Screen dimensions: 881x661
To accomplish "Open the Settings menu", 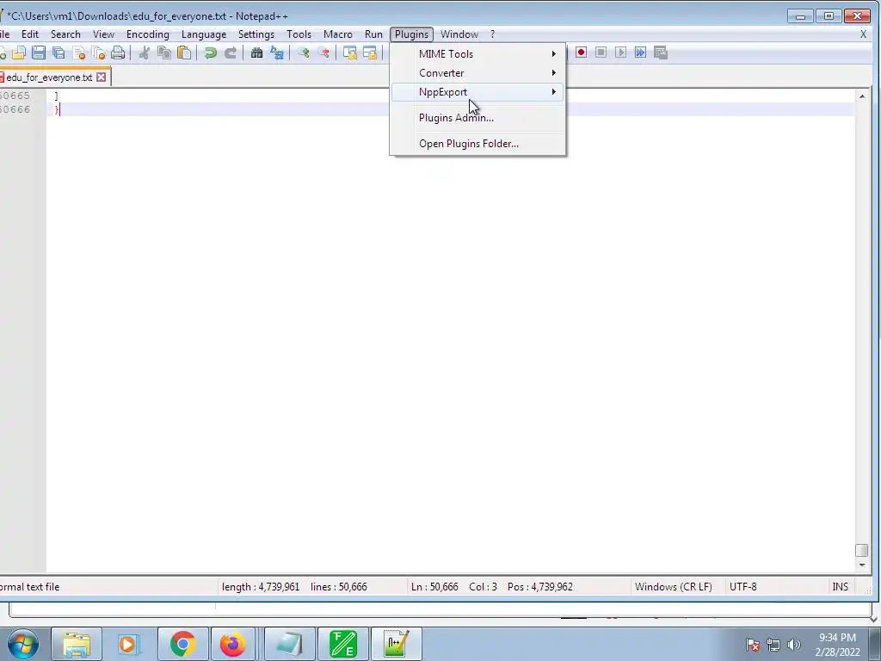I will tap(256, 34).
